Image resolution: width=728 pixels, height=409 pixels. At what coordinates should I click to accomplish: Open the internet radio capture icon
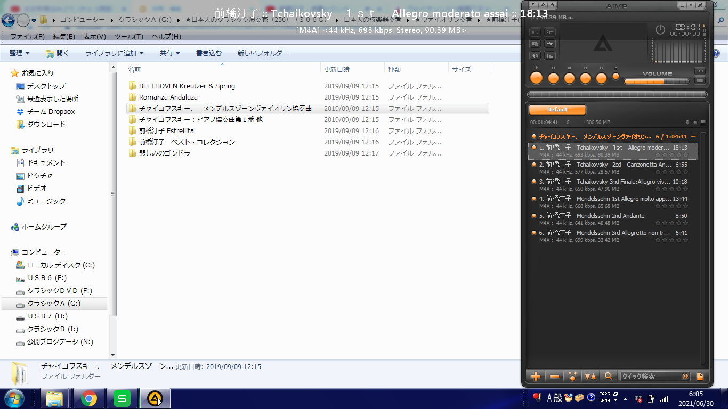(x=550, y=32)
